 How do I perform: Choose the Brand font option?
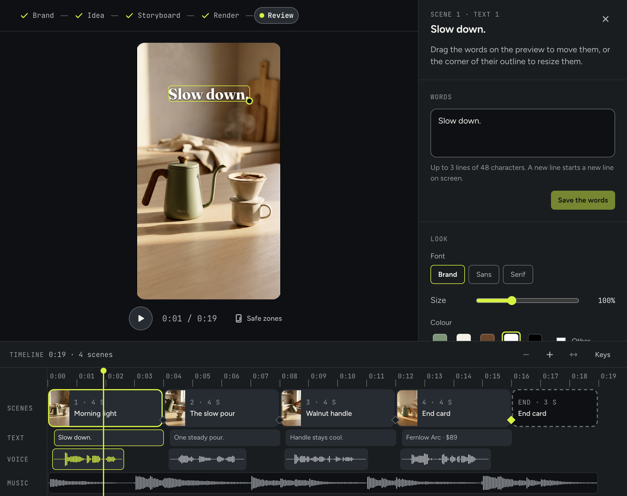pyautogui.click(x=448, y=274)
